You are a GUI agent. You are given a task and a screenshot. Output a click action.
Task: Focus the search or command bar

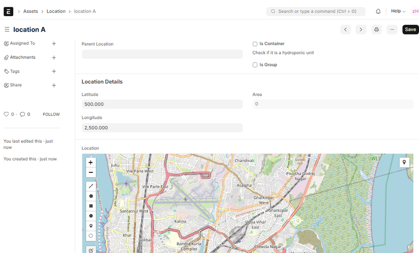click(x=316, y=11)
